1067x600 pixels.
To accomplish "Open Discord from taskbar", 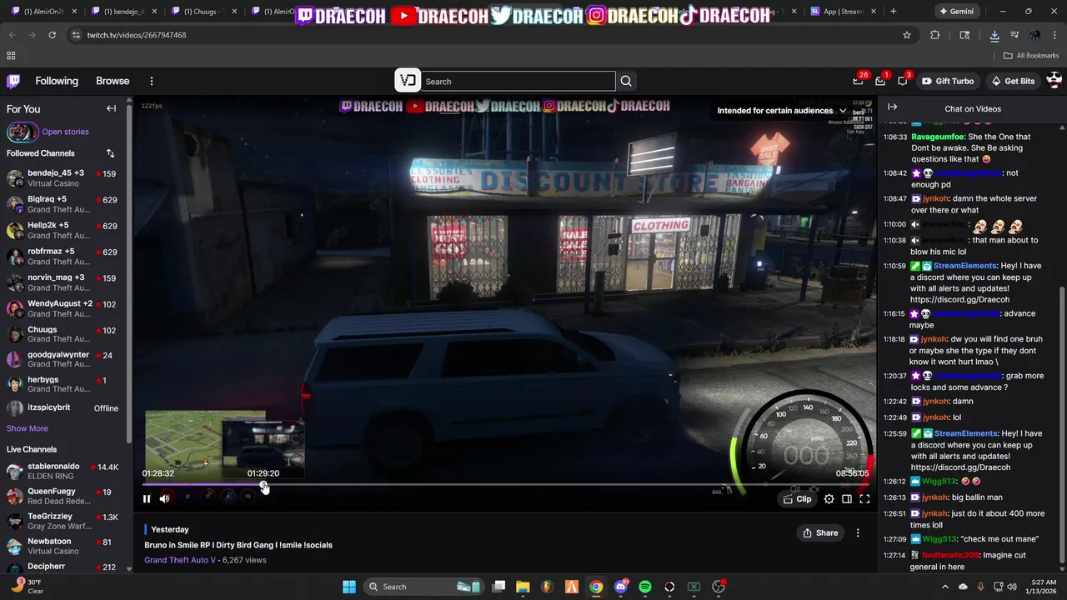I will 620,587.
